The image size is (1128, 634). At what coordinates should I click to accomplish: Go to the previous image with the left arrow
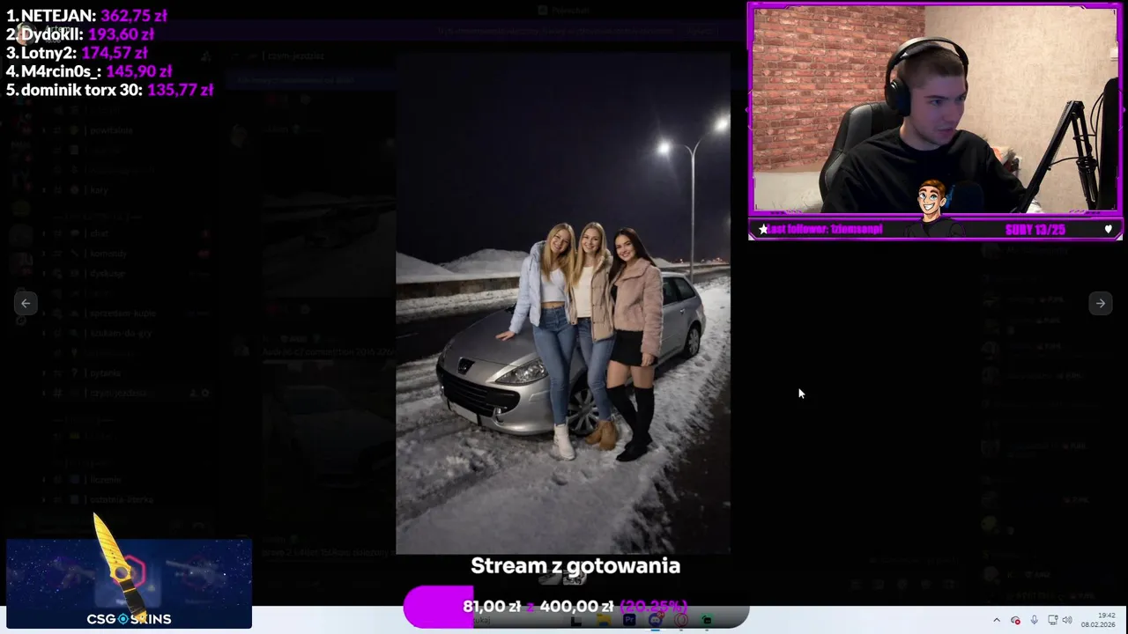tap(26, 303)
